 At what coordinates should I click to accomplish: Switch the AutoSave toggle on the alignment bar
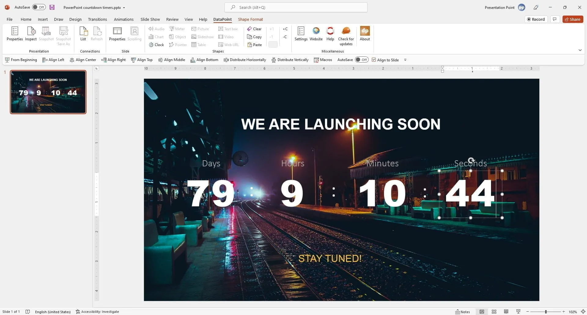tap(362, 60)
